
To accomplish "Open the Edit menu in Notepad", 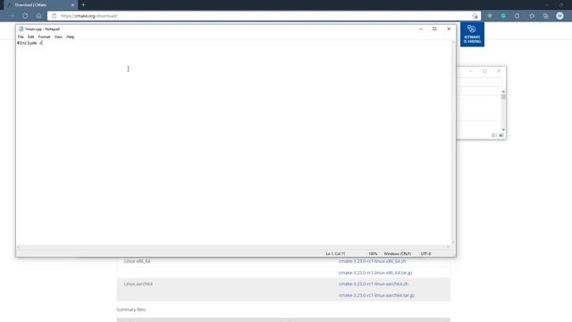I will tap(30, 37).
